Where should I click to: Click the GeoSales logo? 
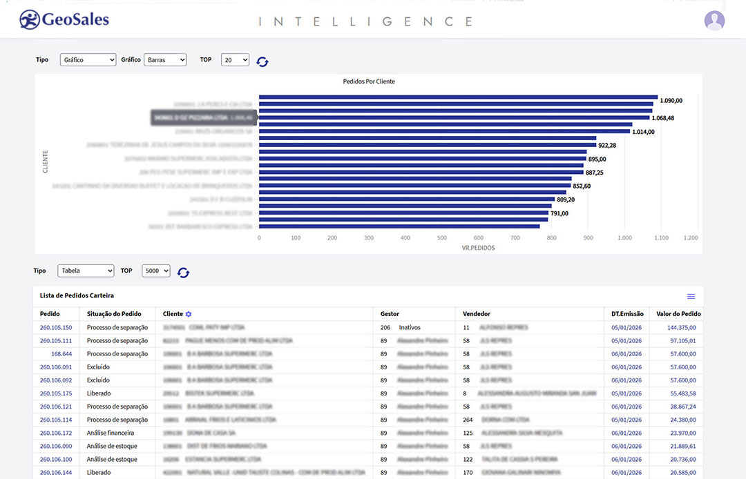click(64, 19)
